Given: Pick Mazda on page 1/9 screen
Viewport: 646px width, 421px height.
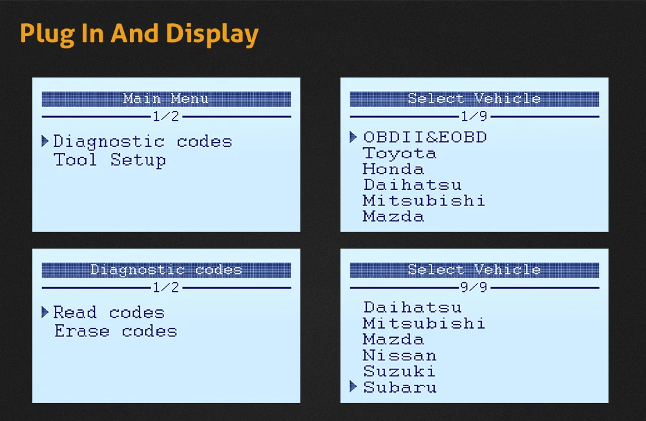Looking at the screenshot, I should 393,216.
